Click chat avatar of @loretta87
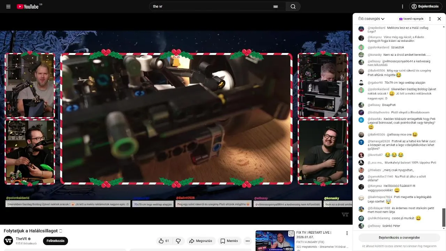 (361, 155)
